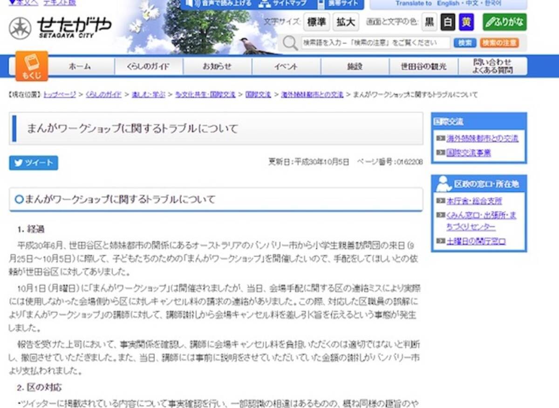Select the 黄 color scheme
This screenshot has width=559, height=408.
click(x=466, y=22)
